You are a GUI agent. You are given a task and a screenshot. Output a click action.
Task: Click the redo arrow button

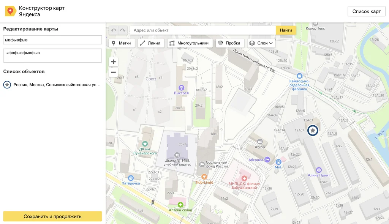[x=123, y=30]
